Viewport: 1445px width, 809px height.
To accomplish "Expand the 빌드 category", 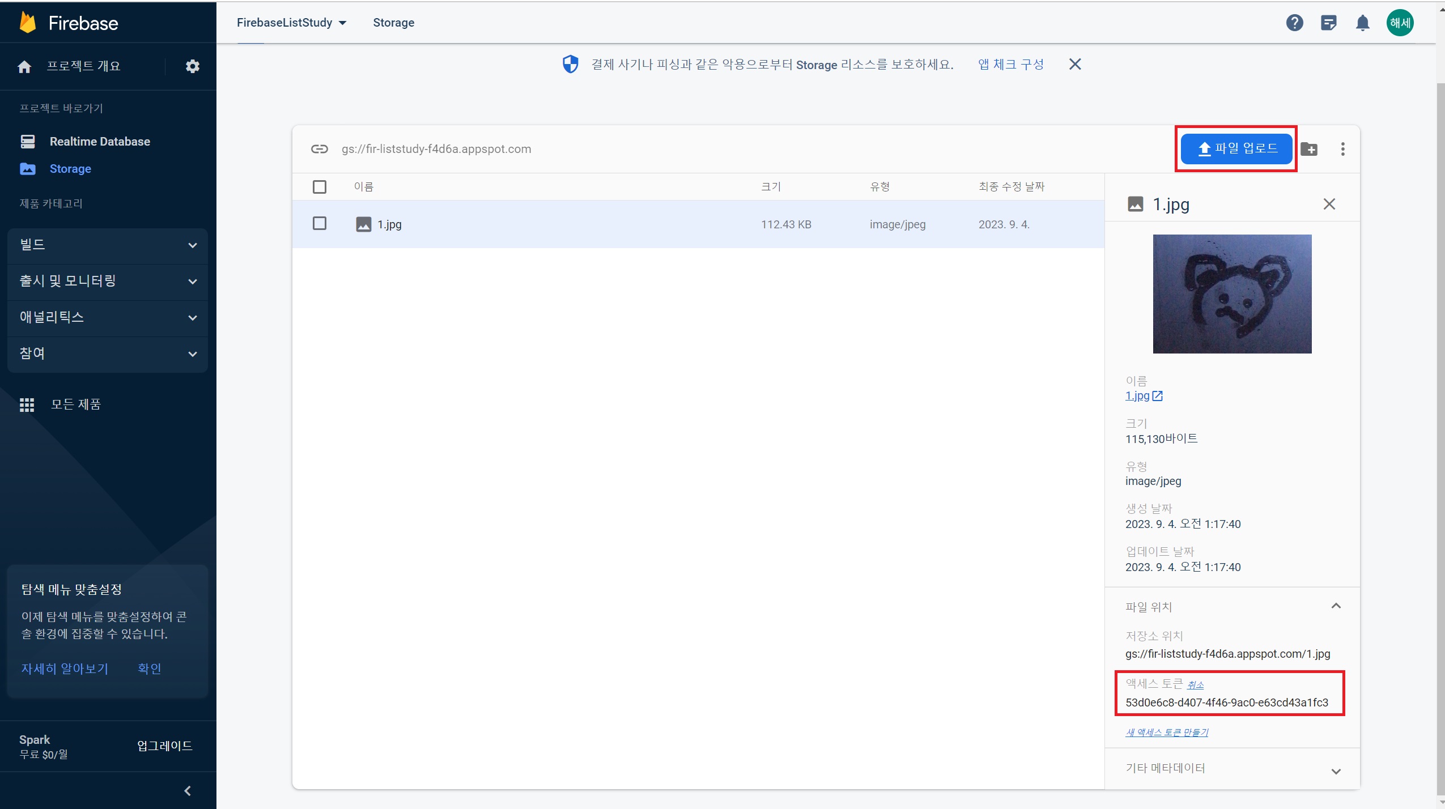I will point(108,245).
